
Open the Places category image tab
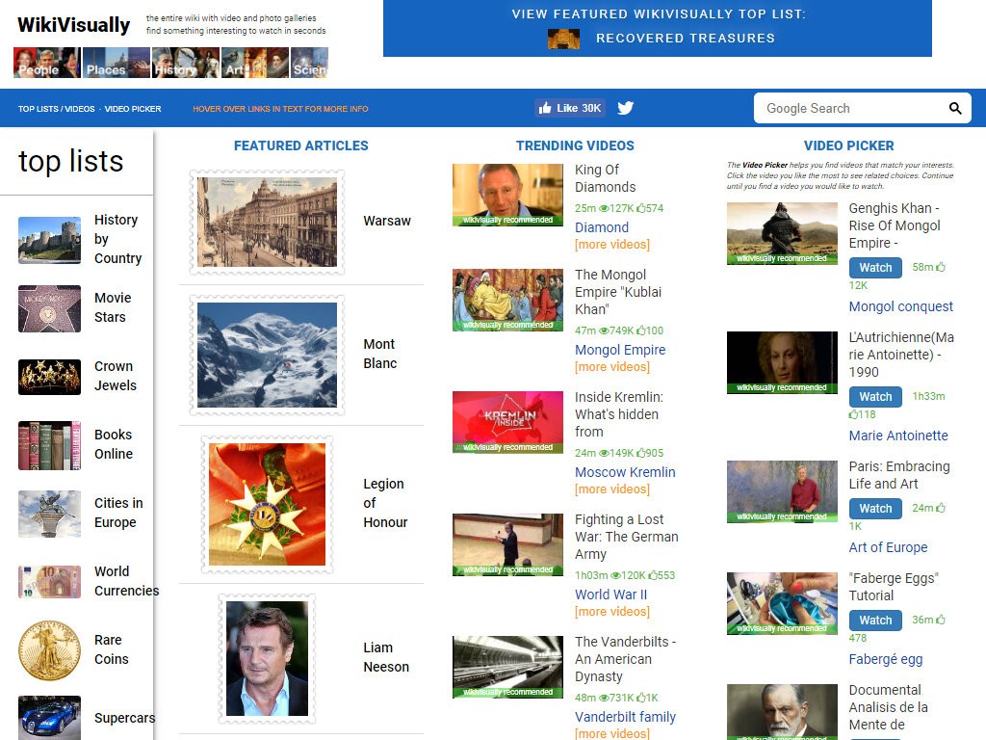(117, 63)
